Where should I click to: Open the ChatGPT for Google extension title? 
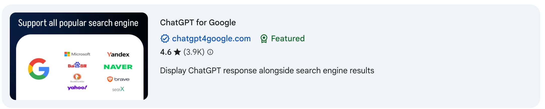tap(198, 23)
